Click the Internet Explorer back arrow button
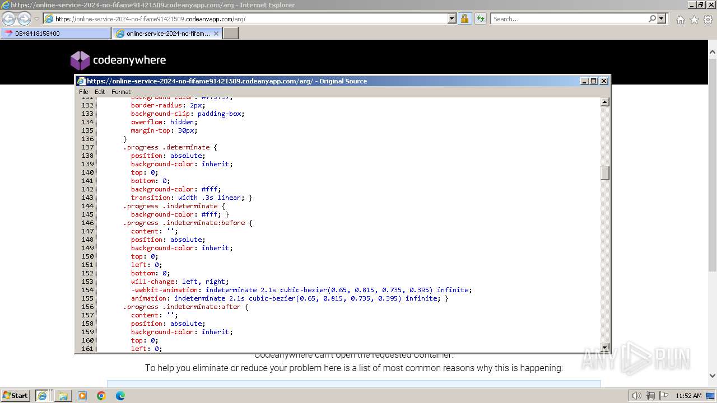Image resolution: width=717 pixels, height=403 pixels. (x=9, y=18)
